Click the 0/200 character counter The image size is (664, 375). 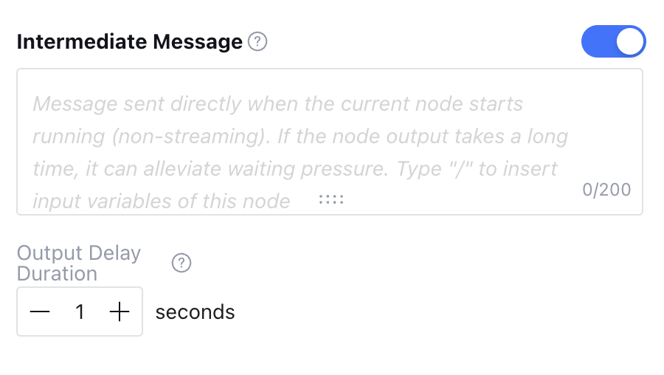tap(606, 190)
